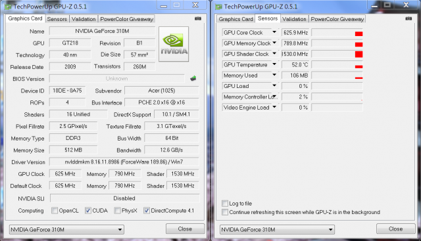Image resolution: width=421 pixels, height=241 pixels.
Task: Click Close button in Sensors window
Action: pyautogui.click(x=395, y=229)
